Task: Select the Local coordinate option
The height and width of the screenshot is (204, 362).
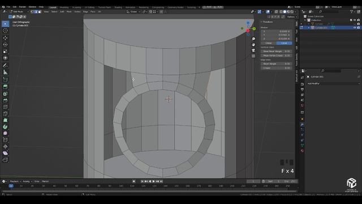Action: [x=284, y=43]
